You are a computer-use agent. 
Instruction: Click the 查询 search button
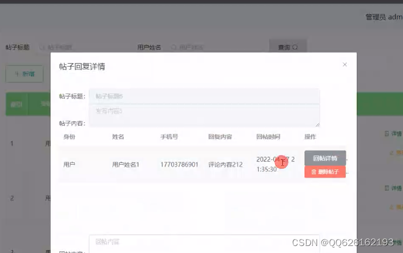click(288, 47)
